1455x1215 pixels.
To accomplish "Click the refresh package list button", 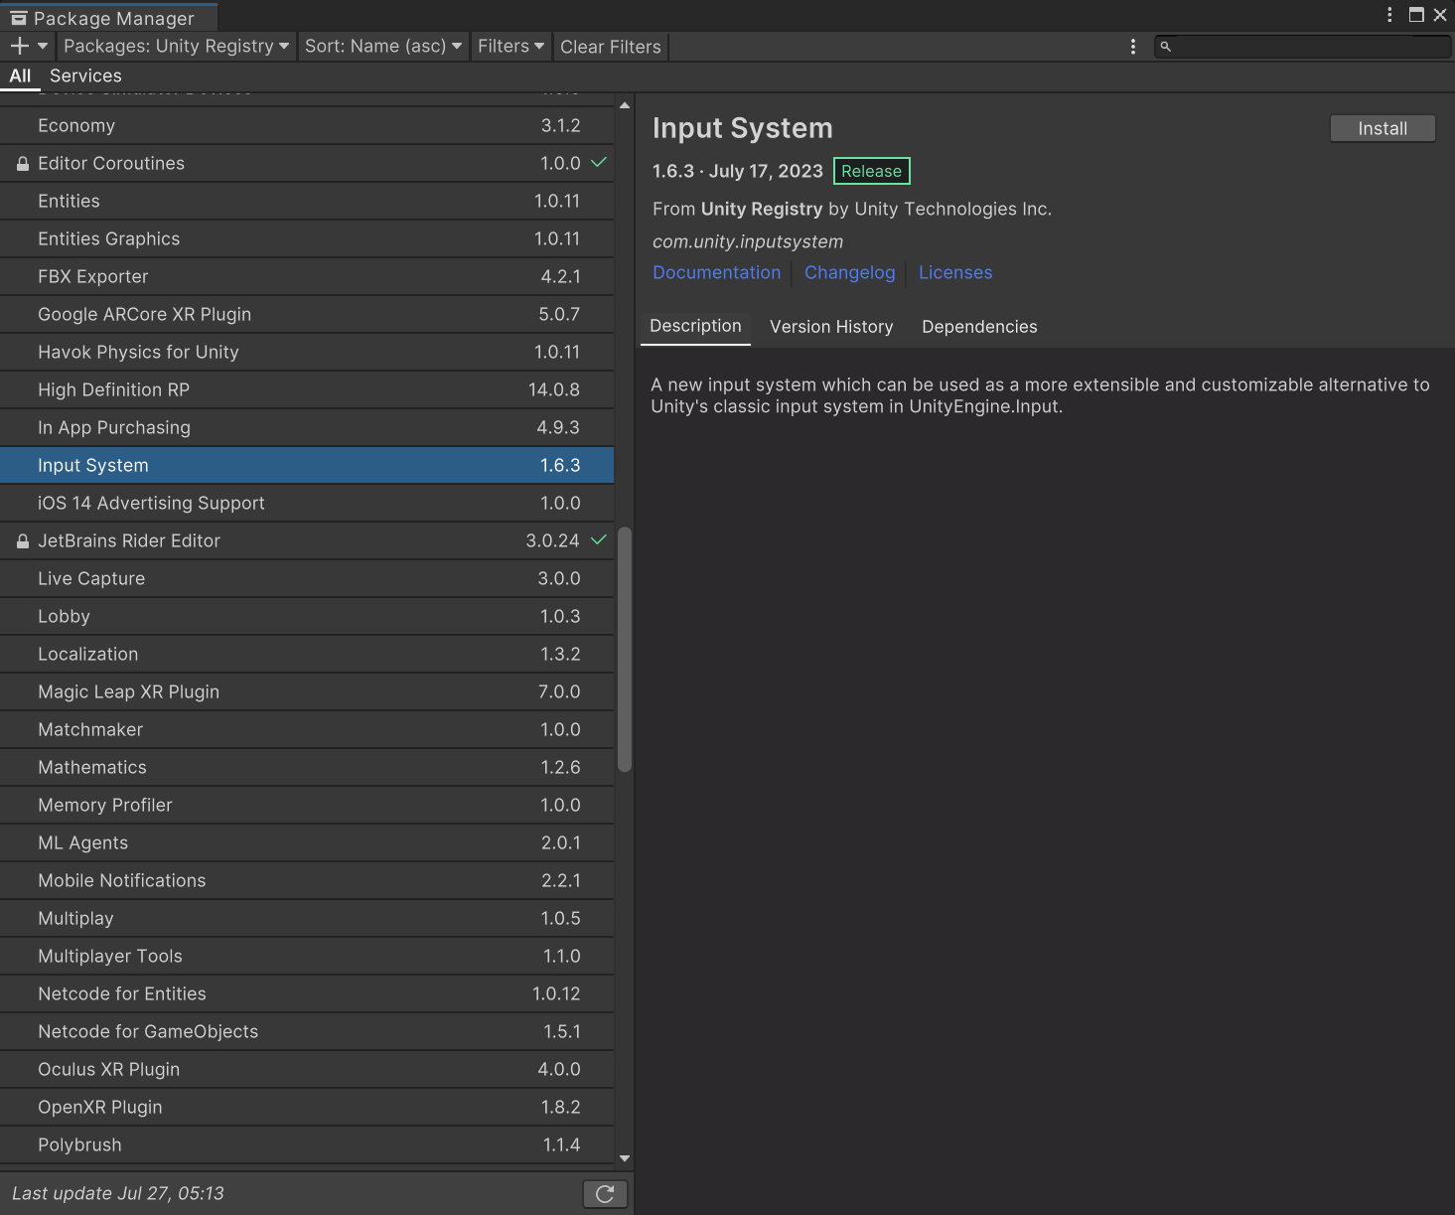I will coord(605,1193).
